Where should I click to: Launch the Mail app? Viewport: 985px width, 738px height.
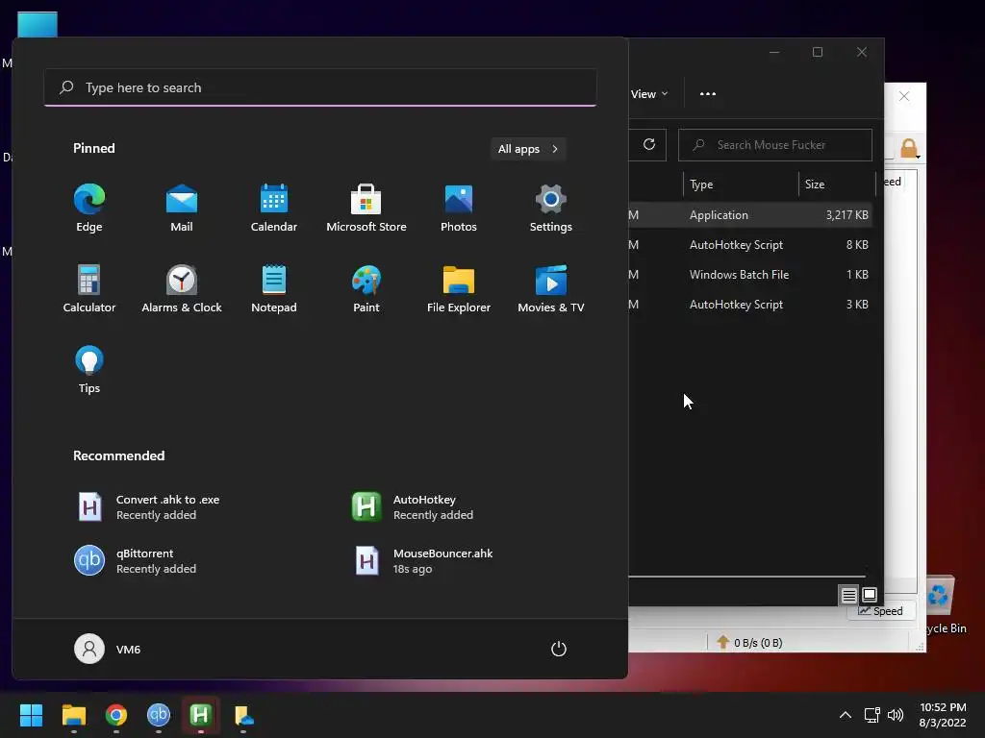pyautogui.click(x=182, y=209)
